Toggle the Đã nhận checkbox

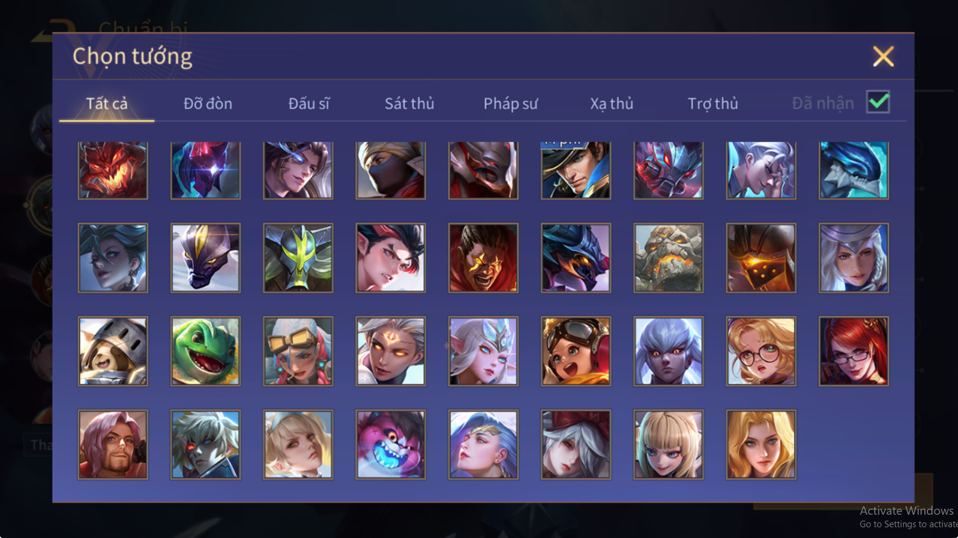[878, 102]
